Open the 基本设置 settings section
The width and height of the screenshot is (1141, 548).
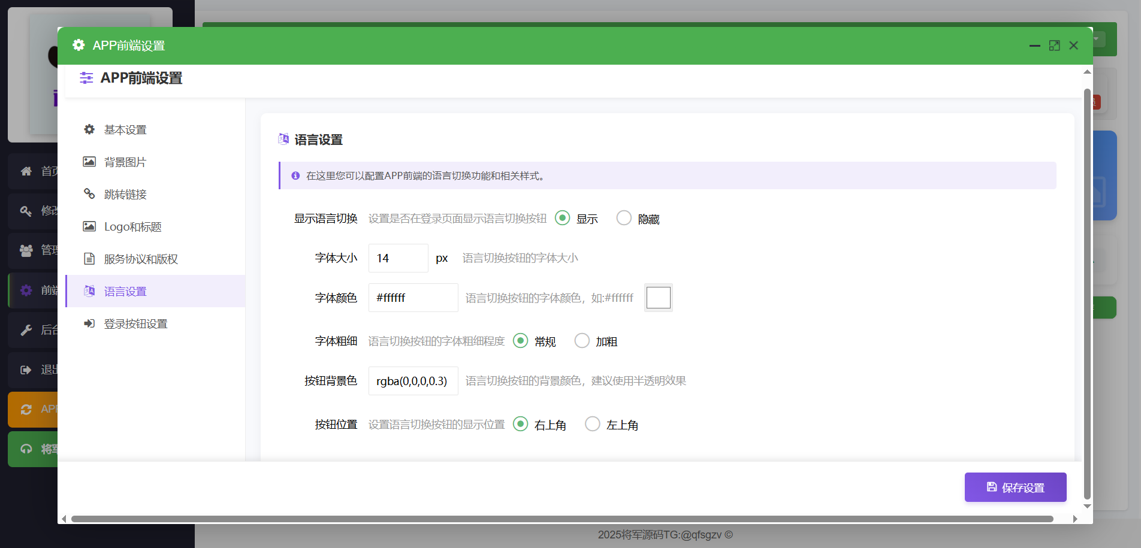125,130
